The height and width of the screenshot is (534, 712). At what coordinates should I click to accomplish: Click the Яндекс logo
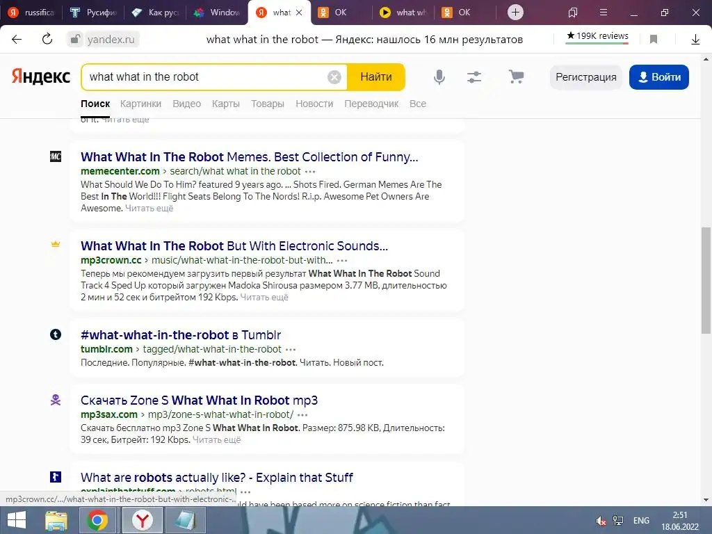coord(41,76)
